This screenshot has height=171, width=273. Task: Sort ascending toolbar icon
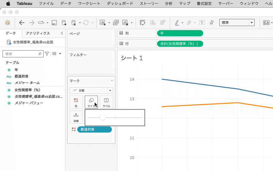[153, 22]
